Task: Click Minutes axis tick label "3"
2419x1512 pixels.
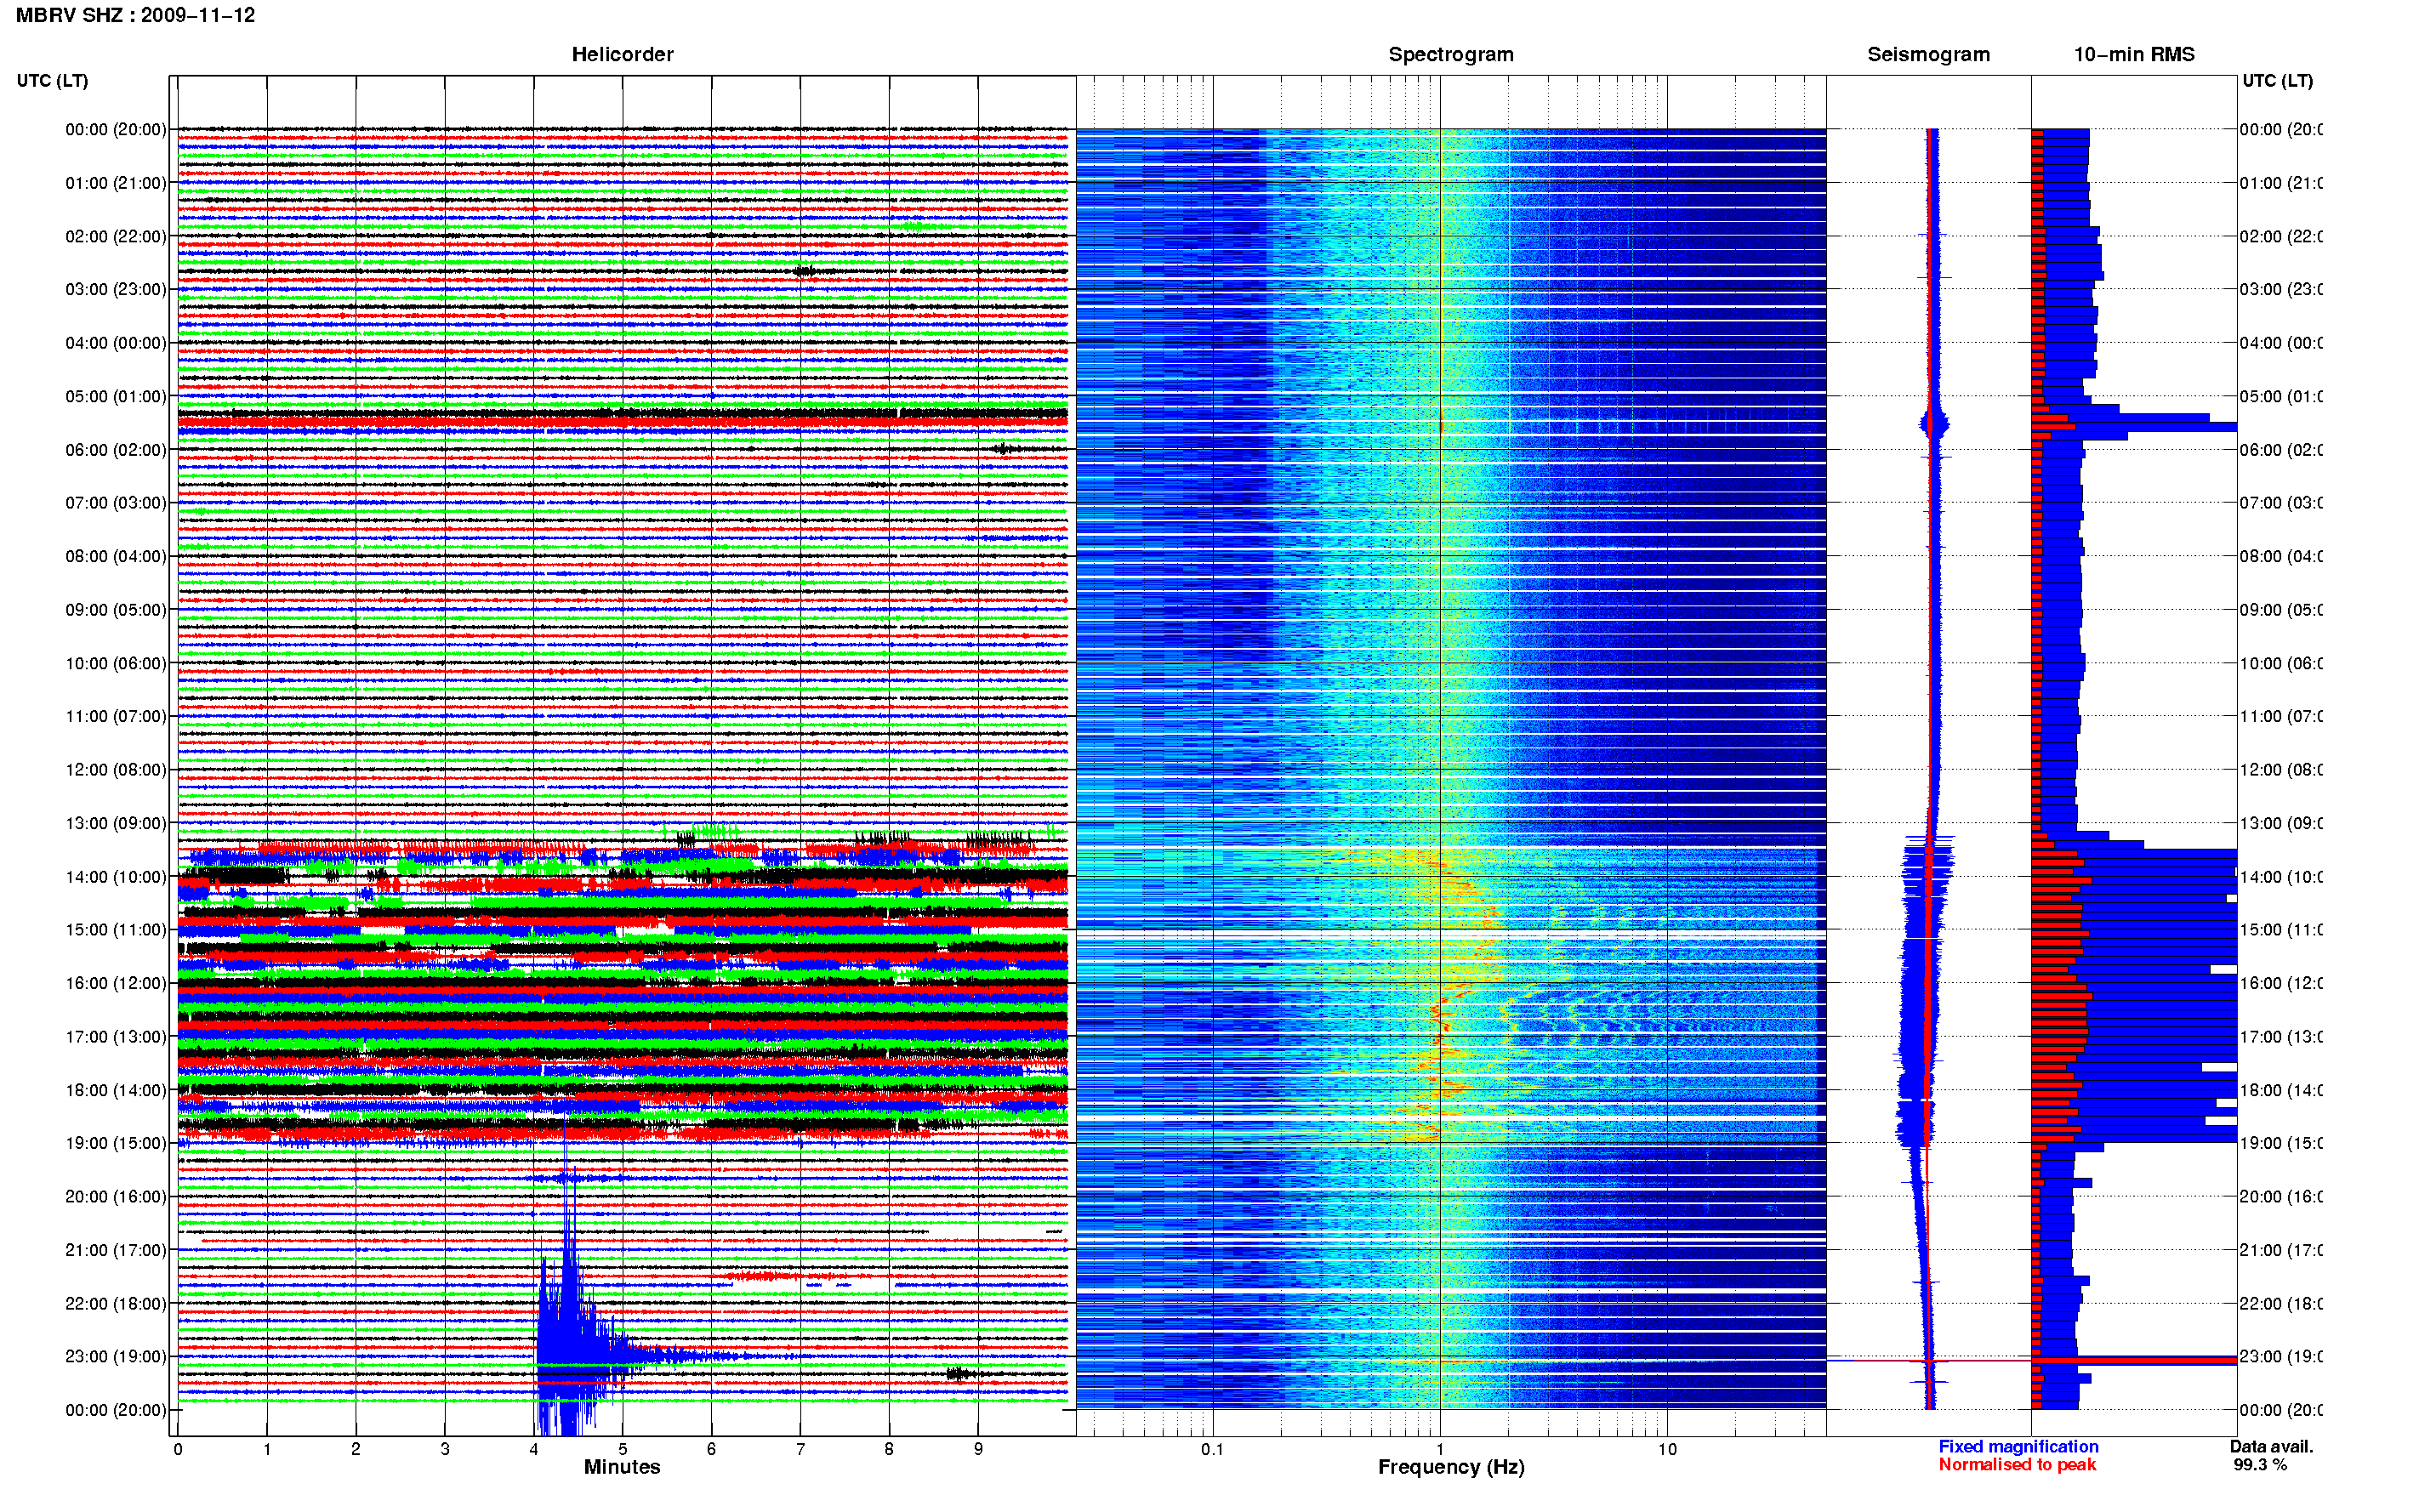Action: click(x=445, y=1449)
